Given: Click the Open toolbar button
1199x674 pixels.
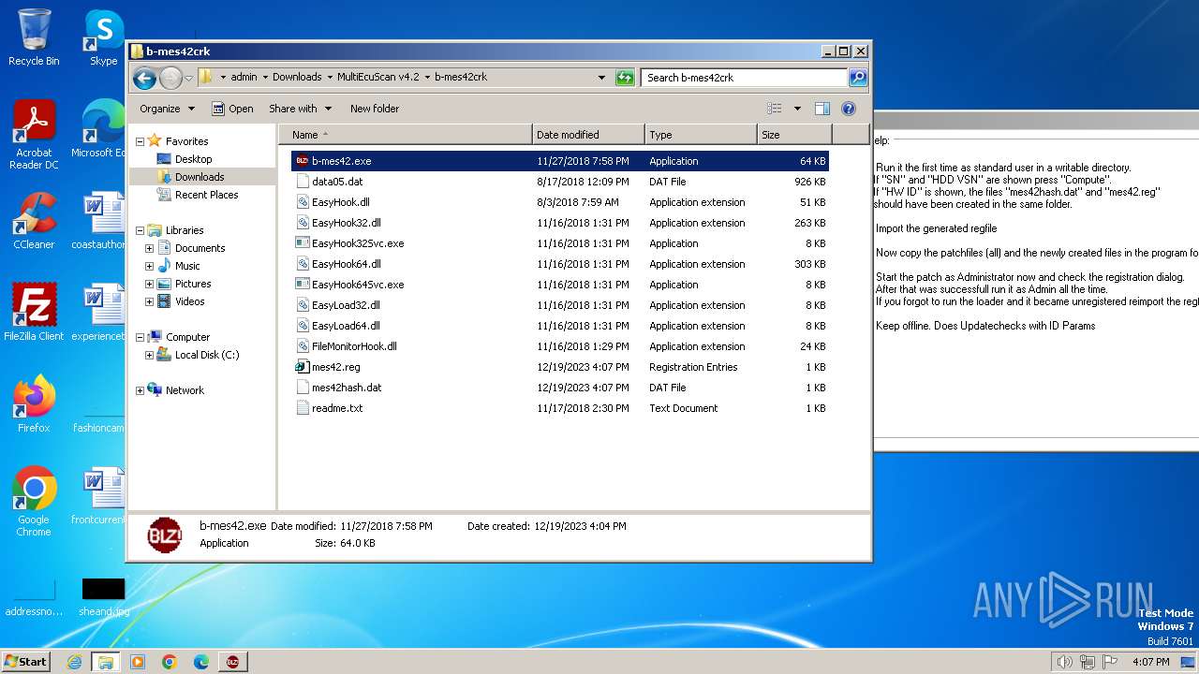Looking at the screenshot, I should pyautogui.click(x=231, y=109).
